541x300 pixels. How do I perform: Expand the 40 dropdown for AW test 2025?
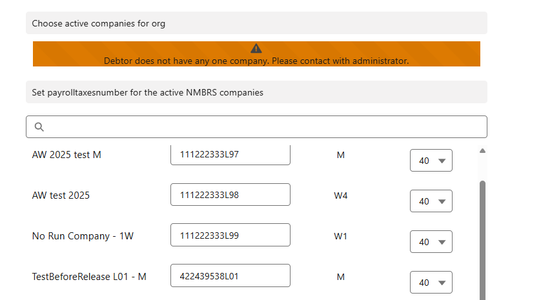click(431, 201)
